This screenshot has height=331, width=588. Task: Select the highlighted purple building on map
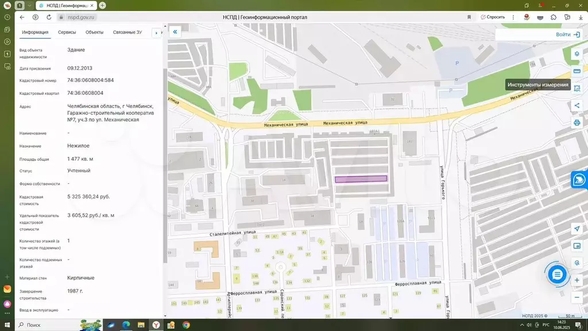[x=361, y=179]
